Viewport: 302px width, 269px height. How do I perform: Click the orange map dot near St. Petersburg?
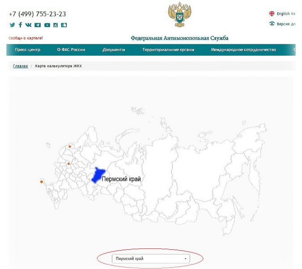coord(70,147)
